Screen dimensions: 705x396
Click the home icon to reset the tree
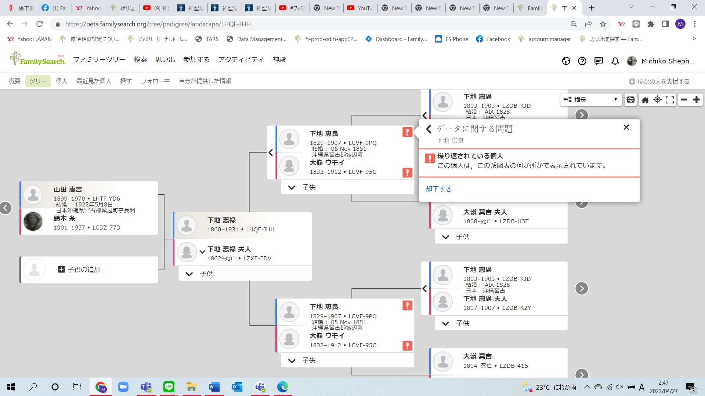pyautogui.click(x=646, y=99)
